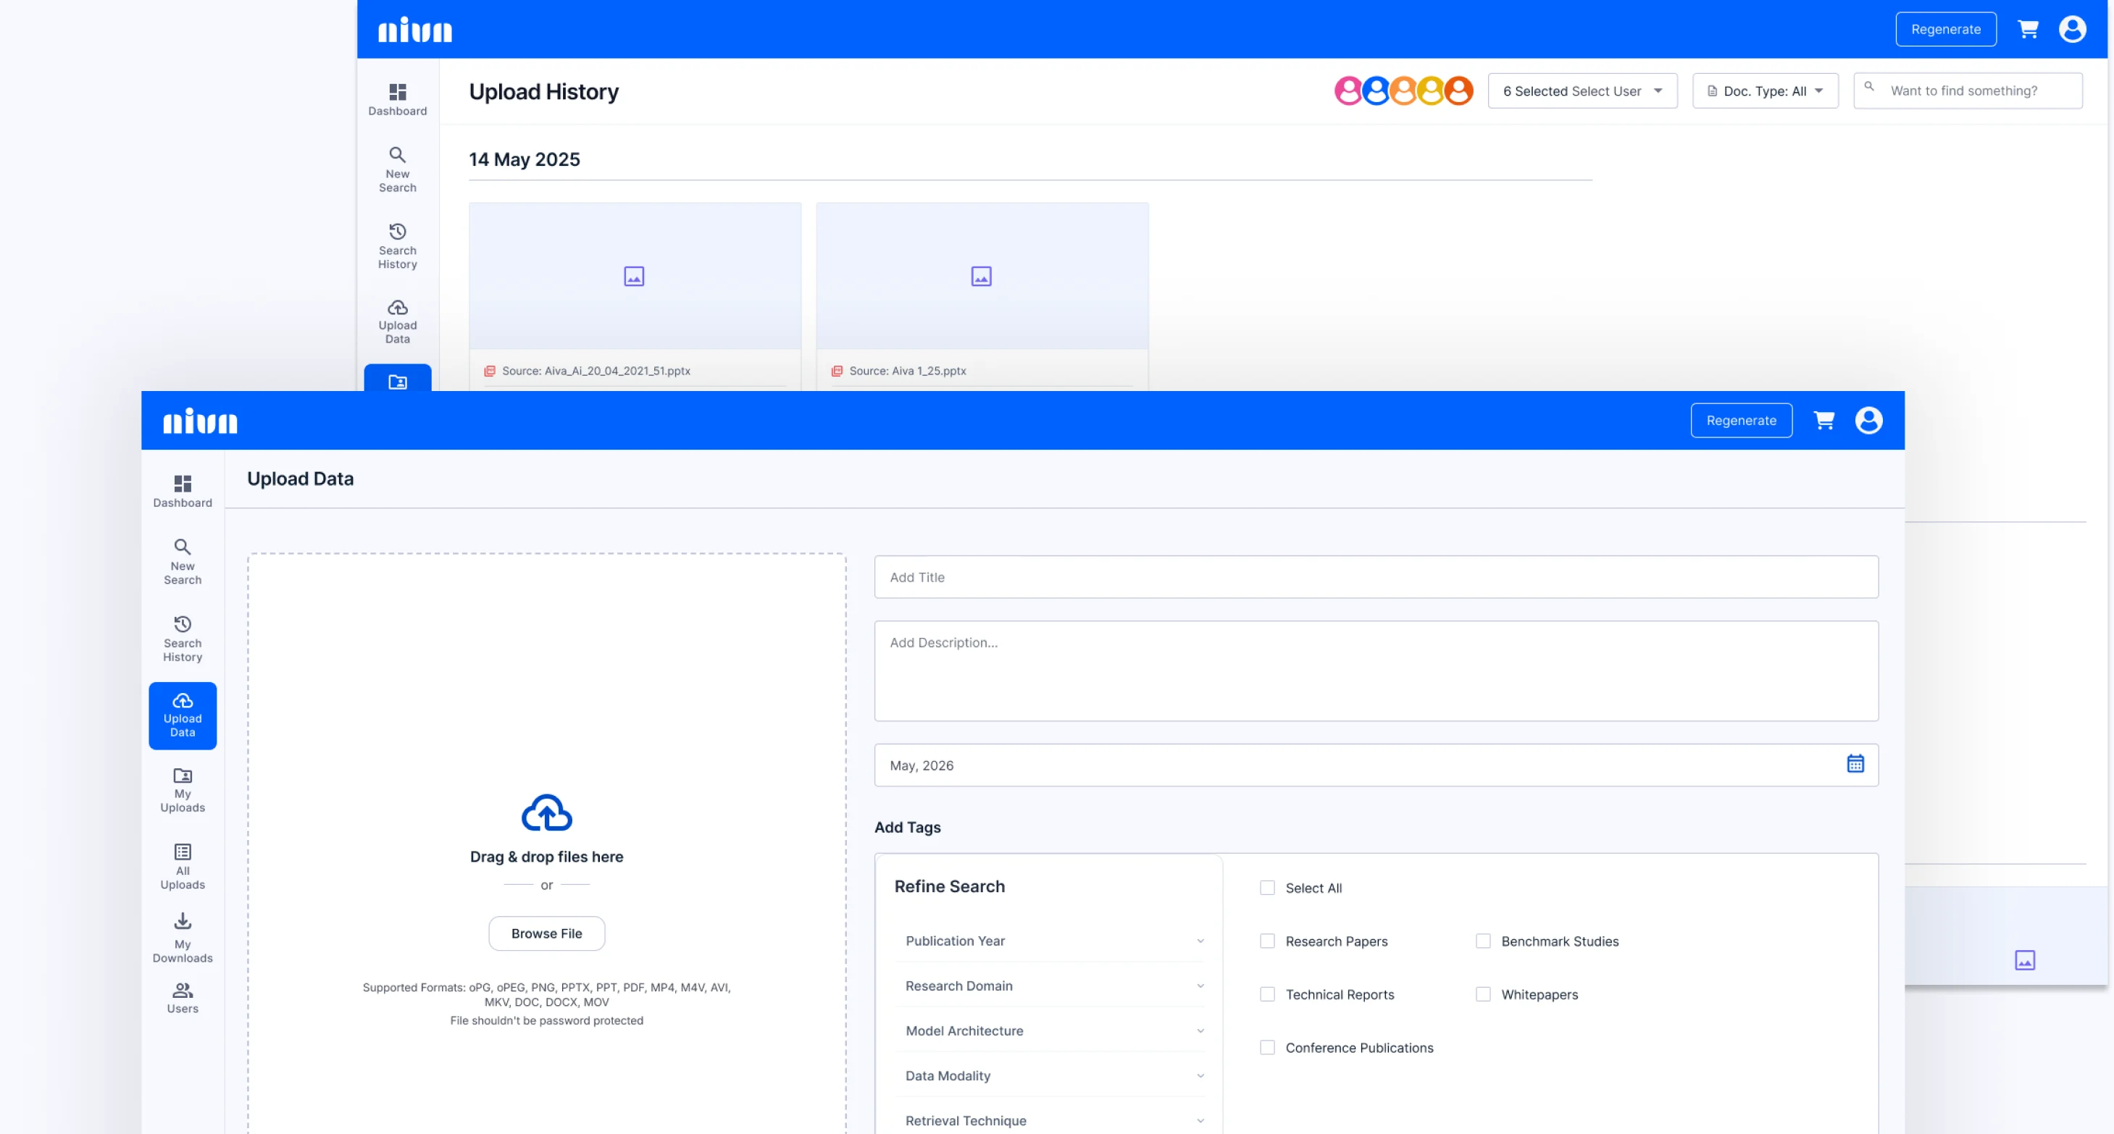Check Conference Publications checkbox
Screen dimensions: 2114x1134
1267,1048
